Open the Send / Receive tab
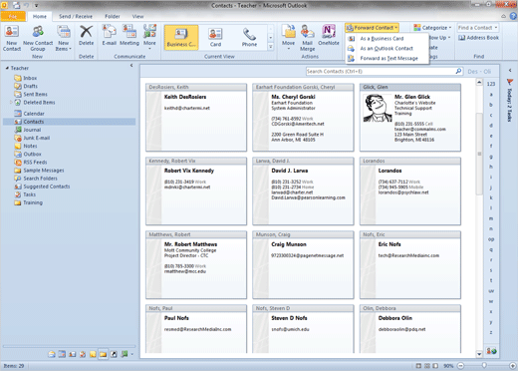 click(76, 16)
